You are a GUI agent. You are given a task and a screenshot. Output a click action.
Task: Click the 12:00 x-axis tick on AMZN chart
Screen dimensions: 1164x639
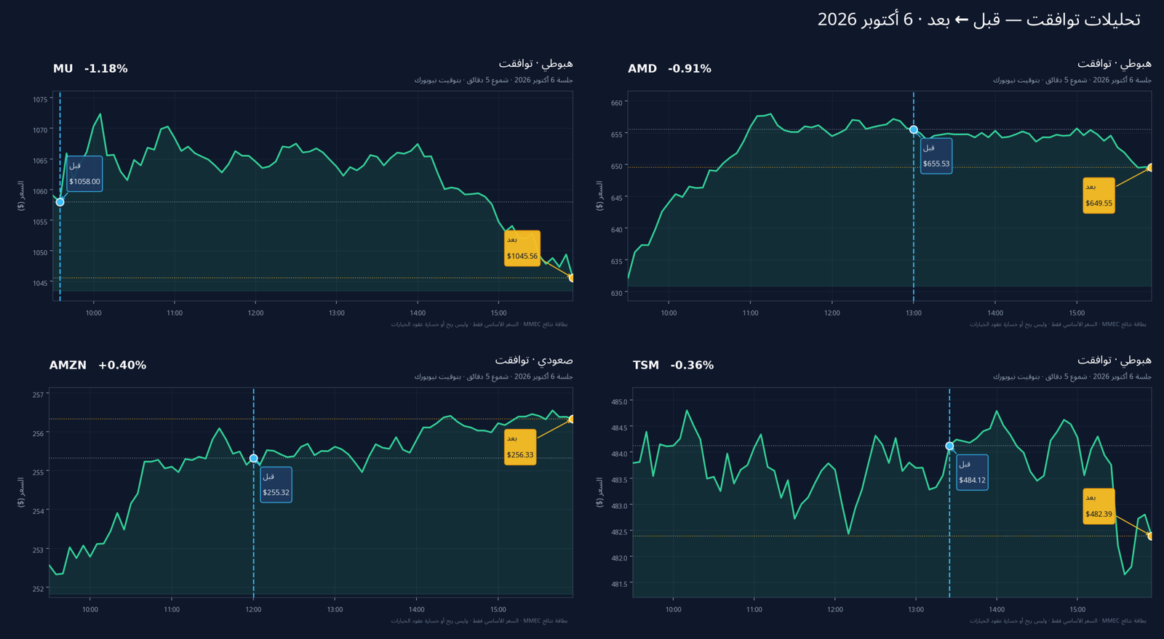[253, 610]
